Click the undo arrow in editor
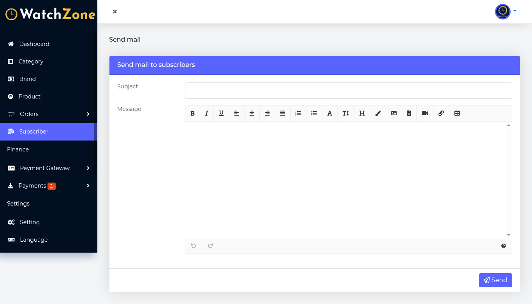Image resolution: width=532 pixels, height=304 pixels. pyautogui.click(x=193, y=246)
